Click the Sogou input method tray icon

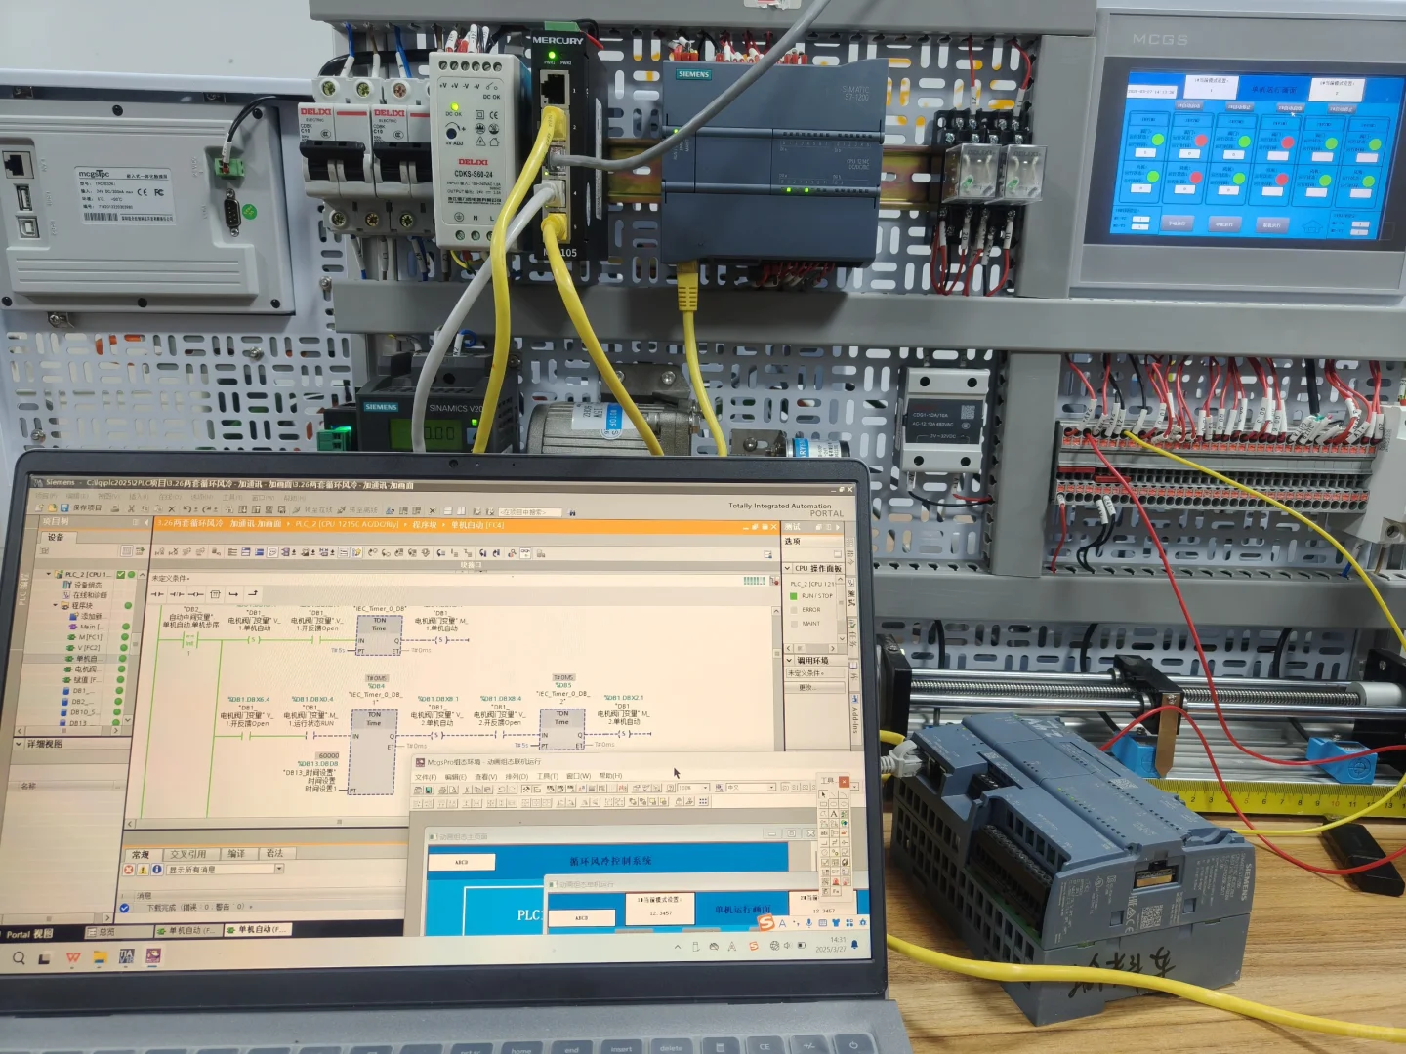pyautogui.click(x=753, y=946)
